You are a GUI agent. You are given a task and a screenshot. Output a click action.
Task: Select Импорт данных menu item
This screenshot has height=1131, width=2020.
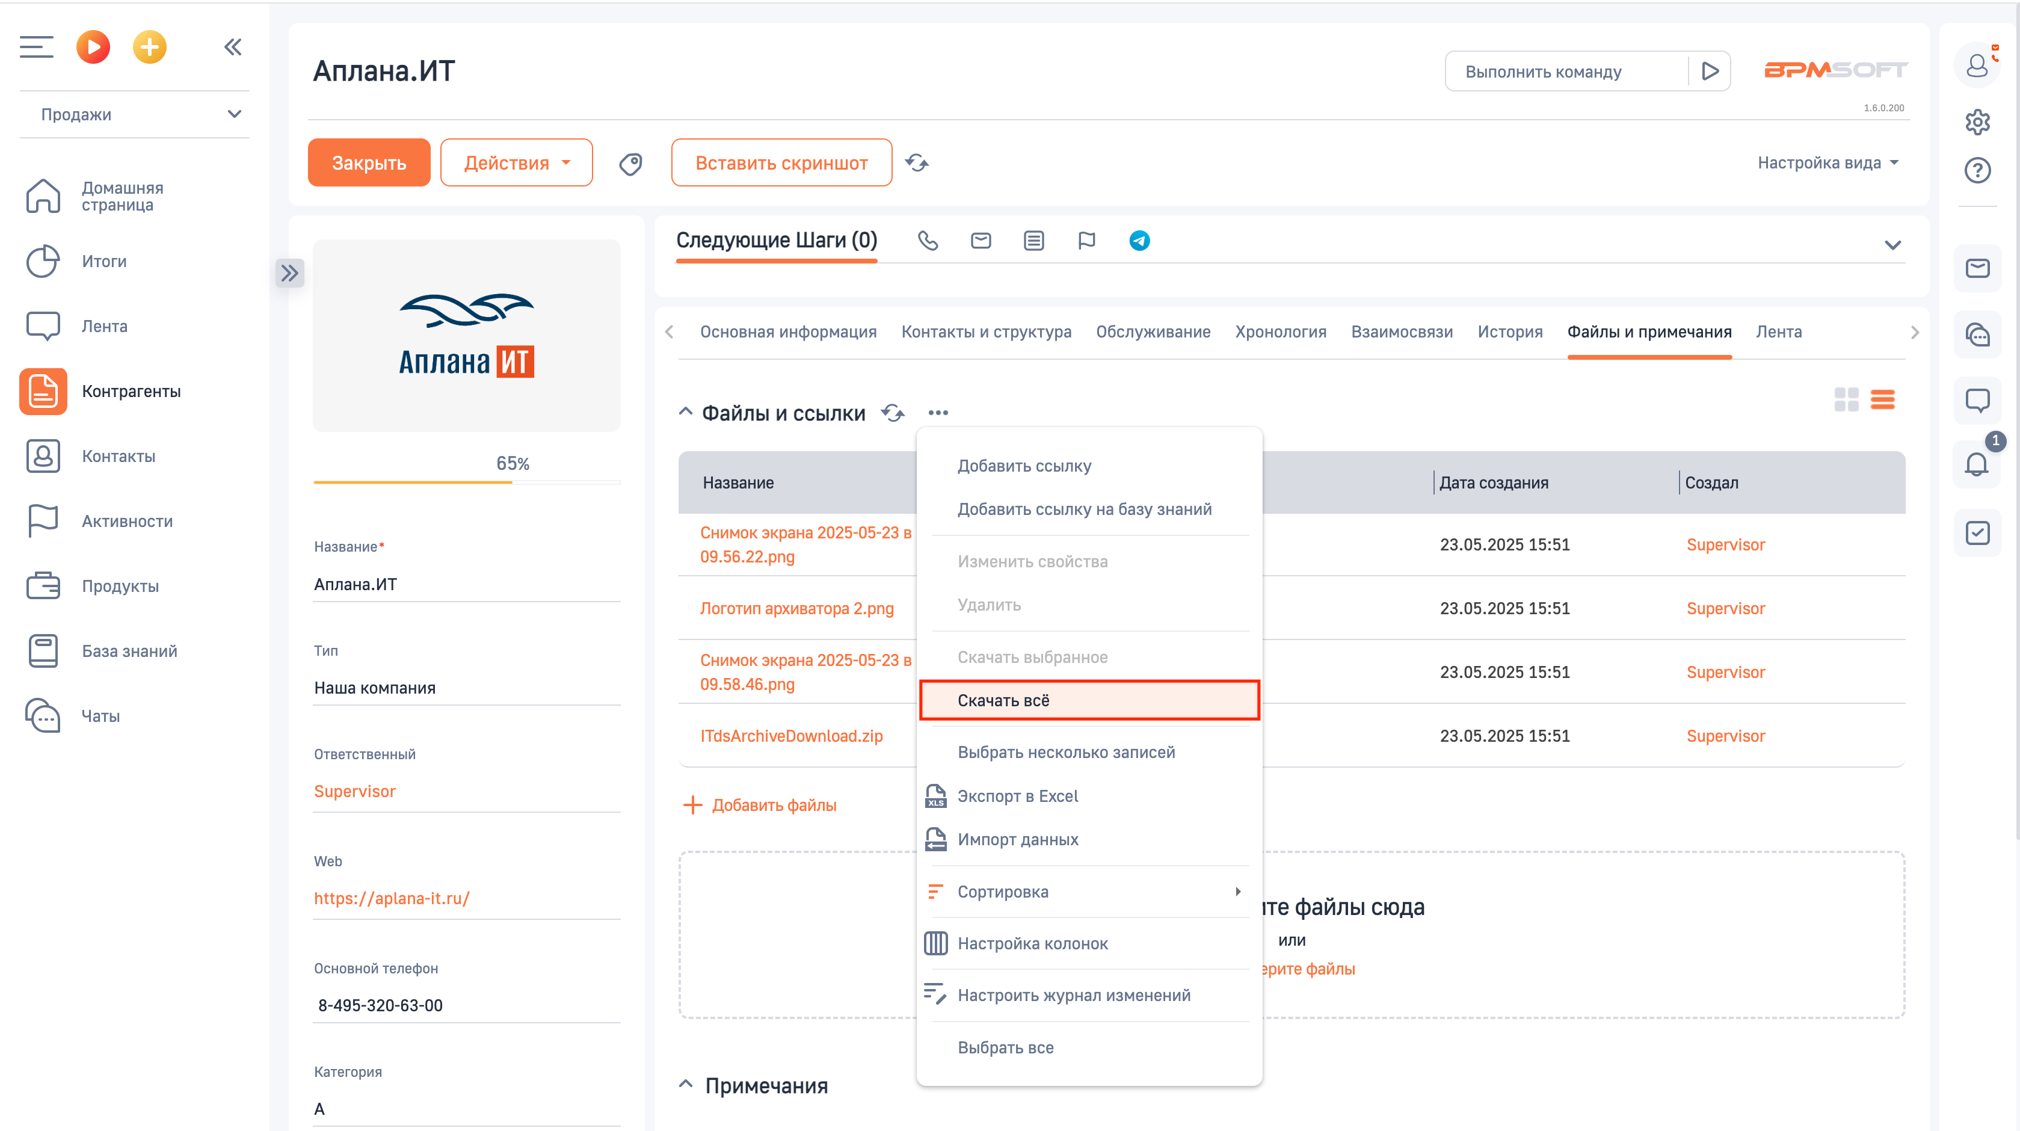[x=1089, y=839]
